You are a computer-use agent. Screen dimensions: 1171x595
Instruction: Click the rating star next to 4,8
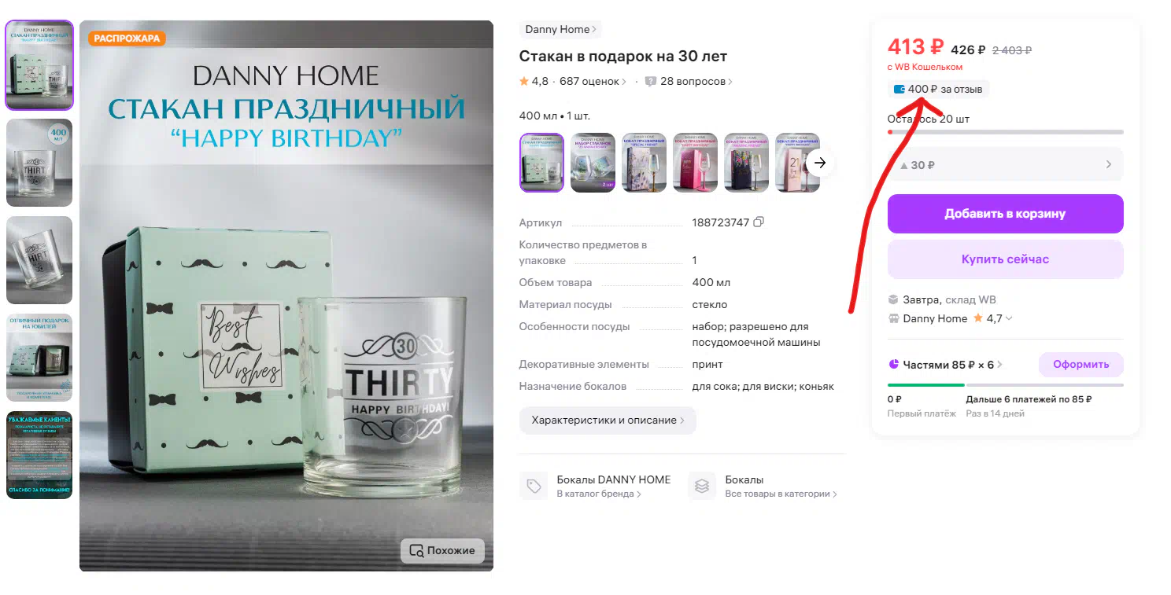[x=524, y=81]
